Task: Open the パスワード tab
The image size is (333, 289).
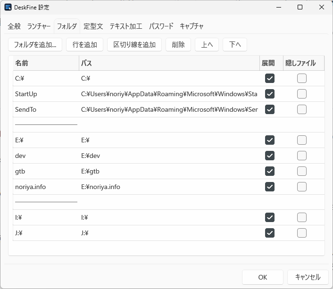Action: [x=161, y=26]
